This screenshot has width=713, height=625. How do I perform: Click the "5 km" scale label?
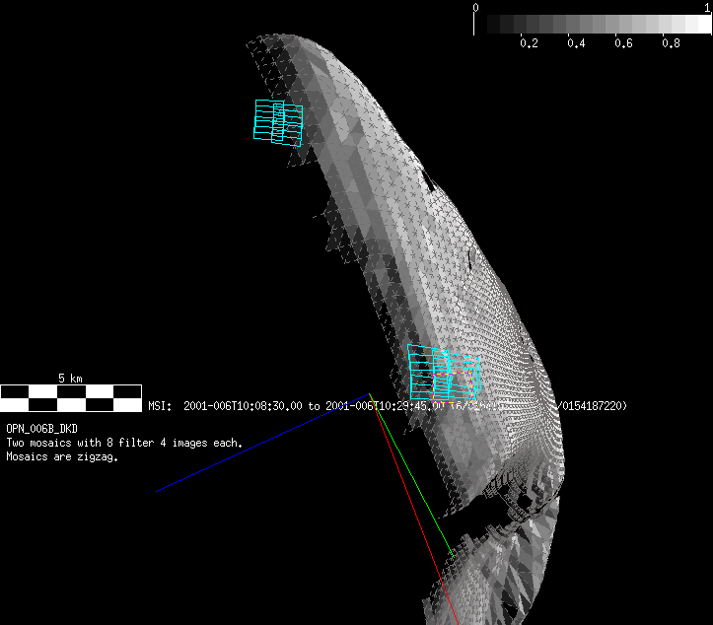[69, 378]
